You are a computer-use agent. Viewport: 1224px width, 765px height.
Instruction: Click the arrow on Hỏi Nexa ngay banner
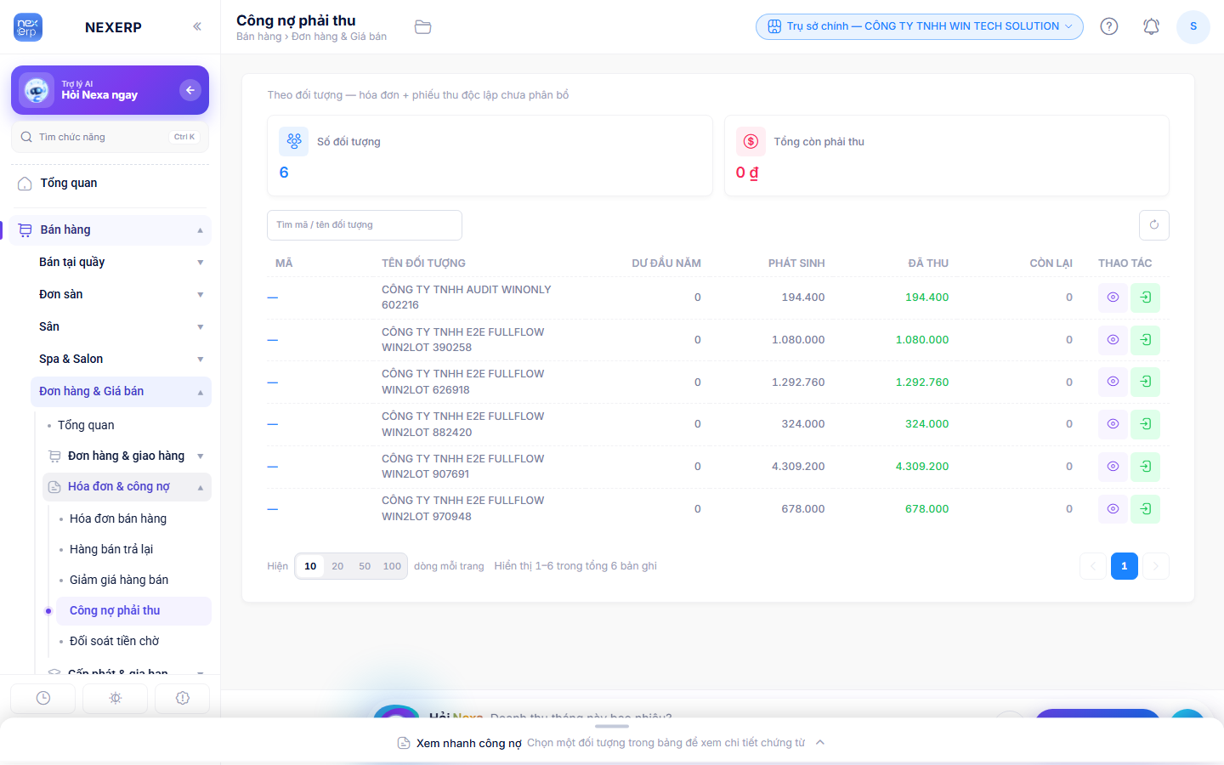pyautogui.click(x=190, y=90)
